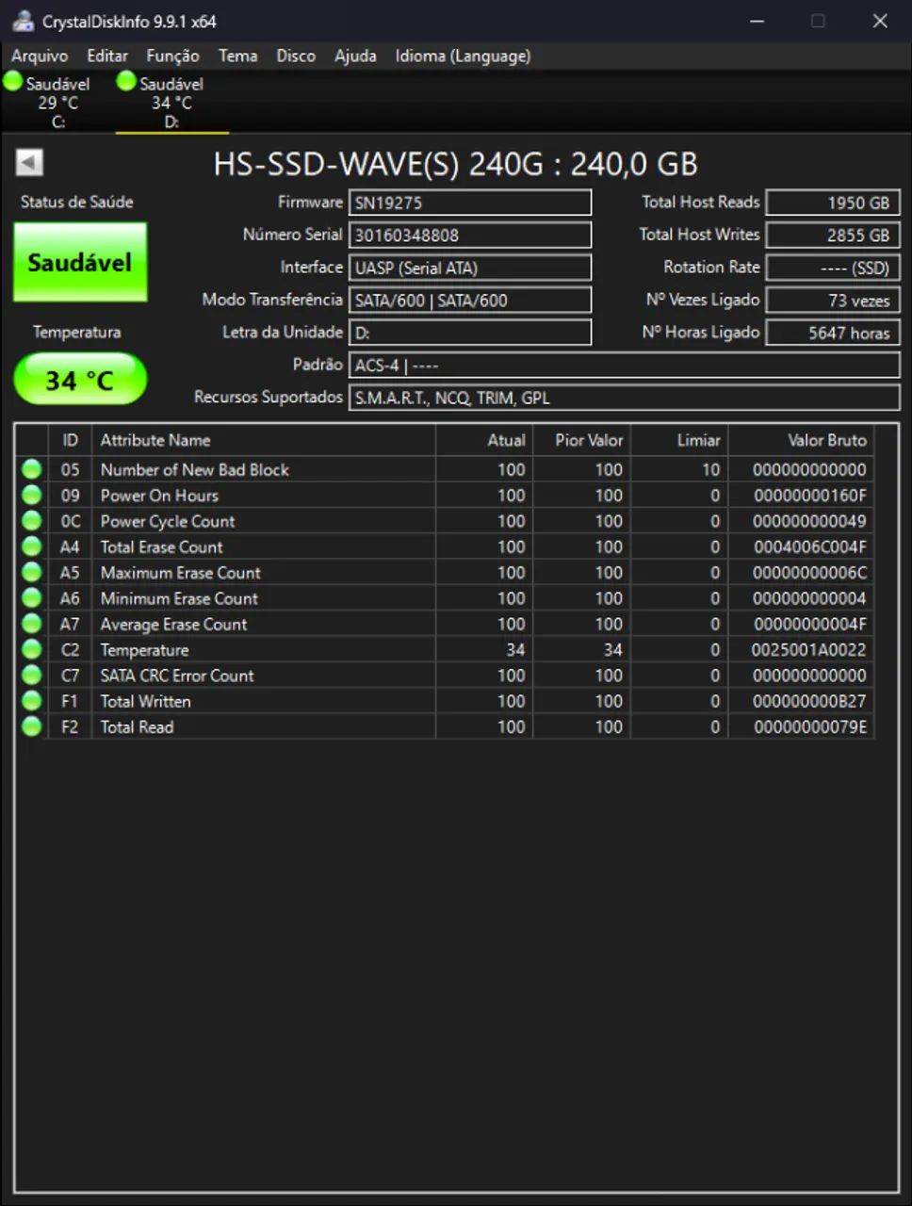Click status dot of Power Cycle Count row
Viewport: 912px width, 1206px height.
pos(32,521)
